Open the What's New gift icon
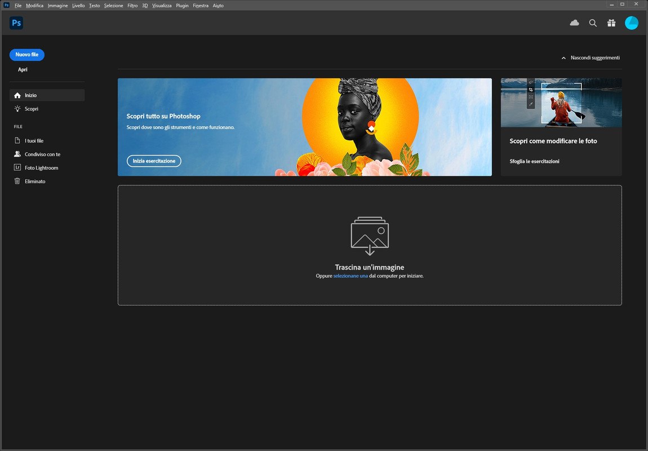The height and width of the screenshot is (451, 648). pyautogui.click(x=611, y=23)
